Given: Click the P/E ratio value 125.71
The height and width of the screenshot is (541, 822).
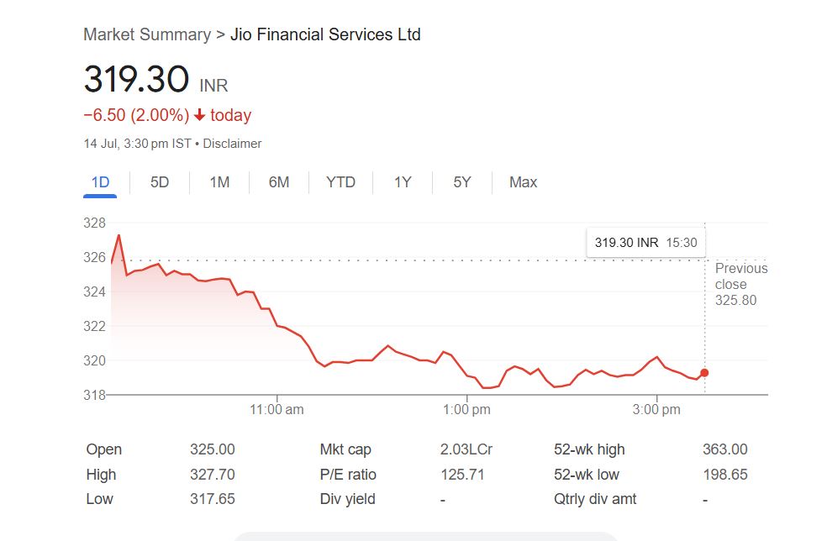Looking at the screenshot, I should [x=462, y=475].
